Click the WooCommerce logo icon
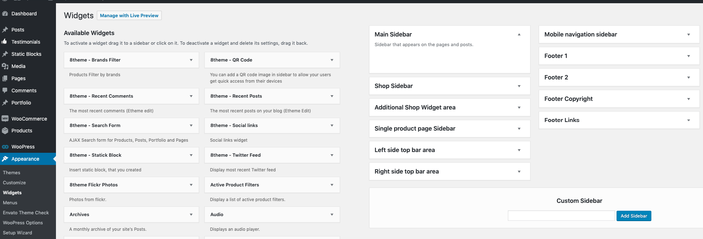Screen dimensions: 703x239 pos(5,118)
